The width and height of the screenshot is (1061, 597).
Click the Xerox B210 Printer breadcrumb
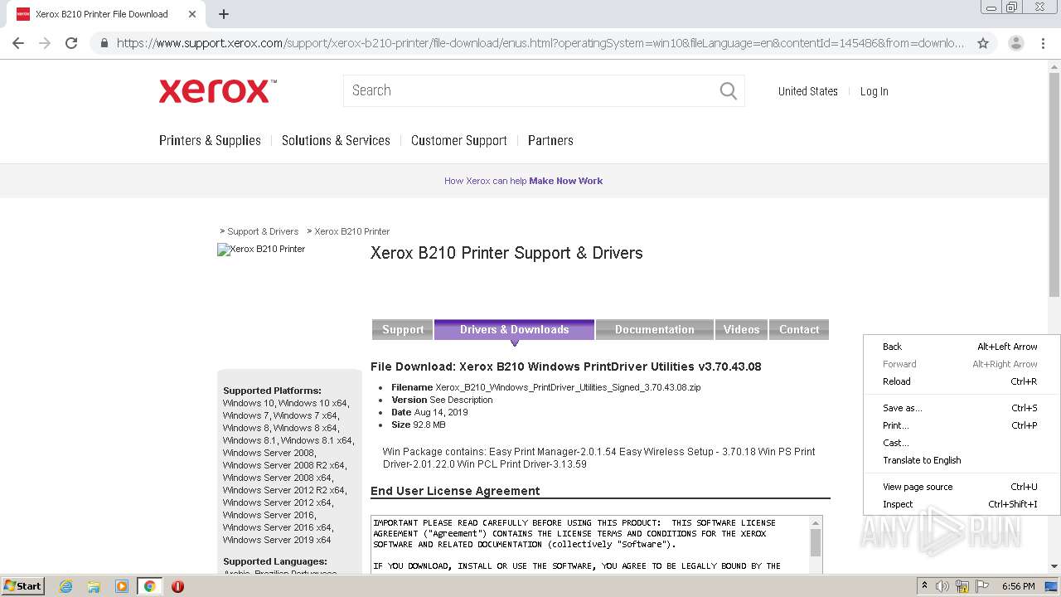[x=351, y=231]
